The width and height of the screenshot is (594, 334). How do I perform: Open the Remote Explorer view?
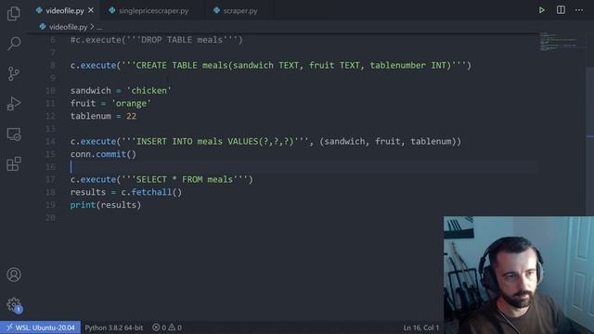click(14, 134)
